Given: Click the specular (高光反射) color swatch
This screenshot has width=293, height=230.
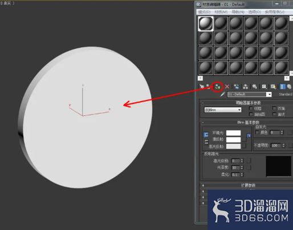Looking at the screenshot, I should pos(233,146).
